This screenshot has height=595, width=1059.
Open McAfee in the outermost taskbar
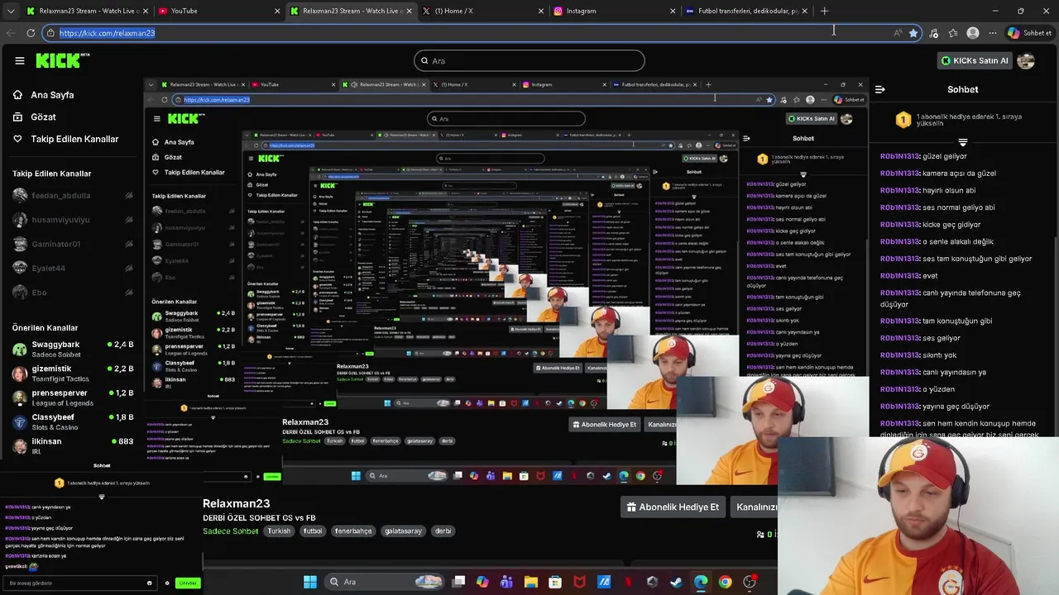[579, 582]
